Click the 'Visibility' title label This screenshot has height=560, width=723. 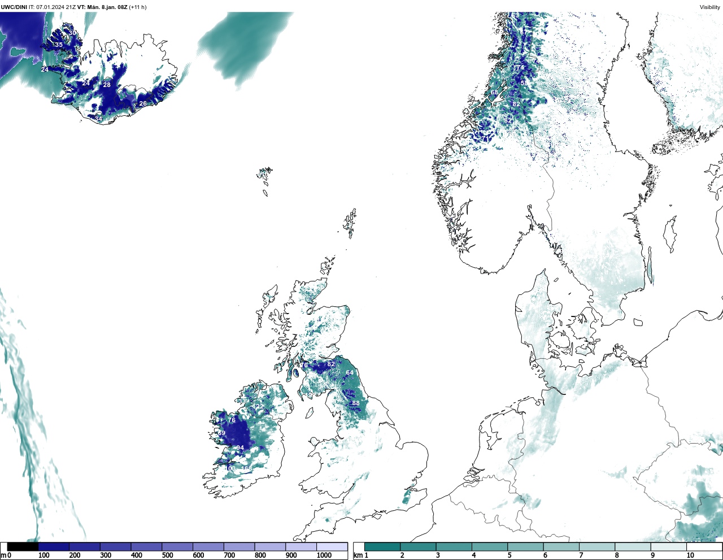click(710, 7)
